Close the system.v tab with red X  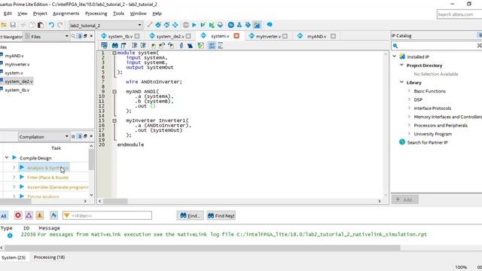click(x=236, y=36)
